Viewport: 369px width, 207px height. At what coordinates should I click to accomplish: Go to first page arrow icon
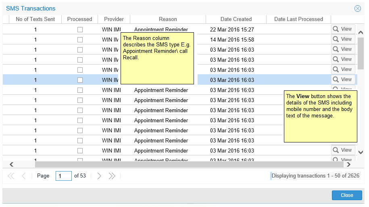pos(11,176)
